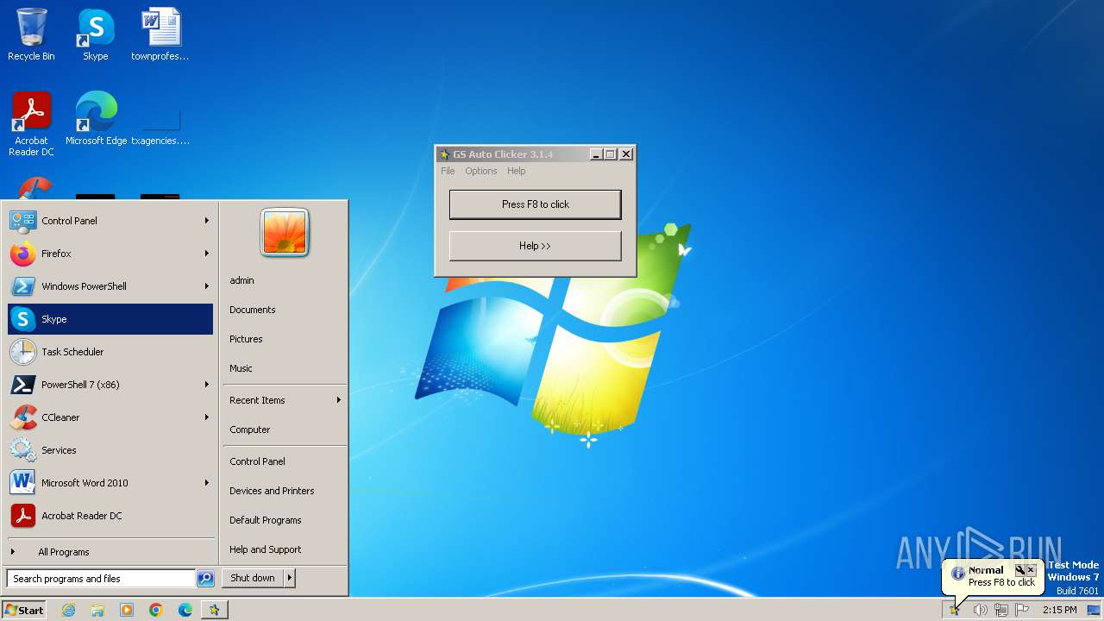Expand Firefox jump list arrow
The image size is (1104, 621).
coord(207,254)
